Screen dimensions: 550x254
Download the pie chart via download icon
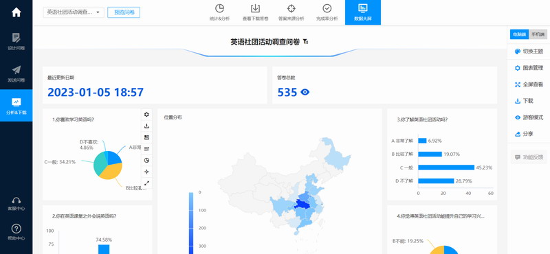[146, 126]
